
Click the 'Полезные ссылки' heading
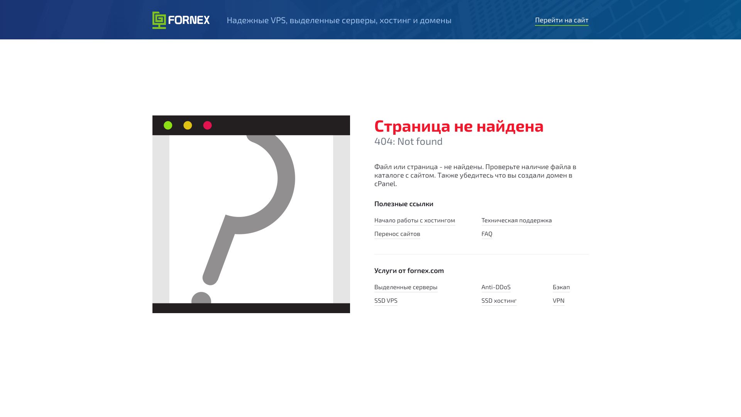tap(404, 204)
